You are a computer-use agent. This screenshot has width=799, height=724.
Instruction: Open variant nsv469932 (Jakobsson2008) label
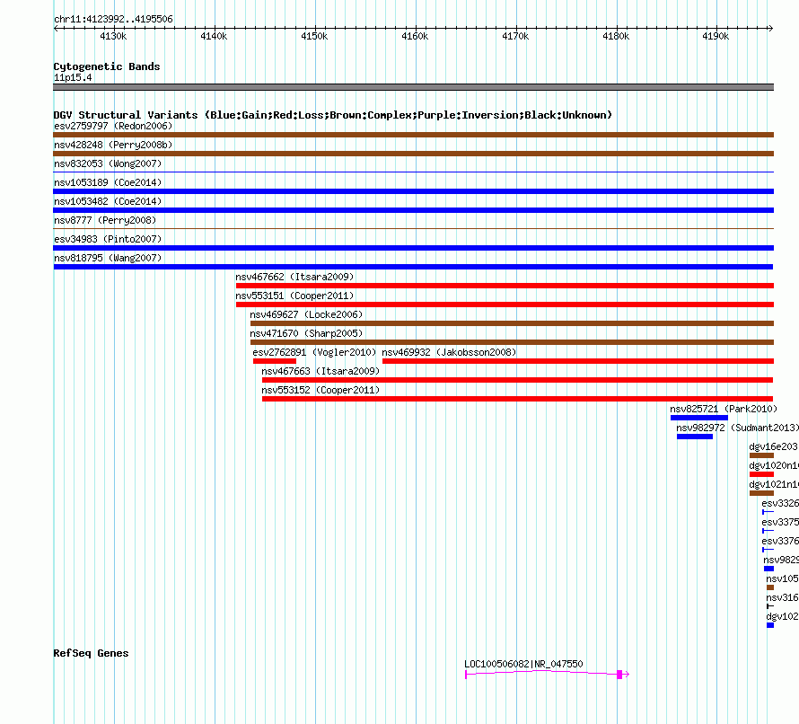(x=449, y=352)
